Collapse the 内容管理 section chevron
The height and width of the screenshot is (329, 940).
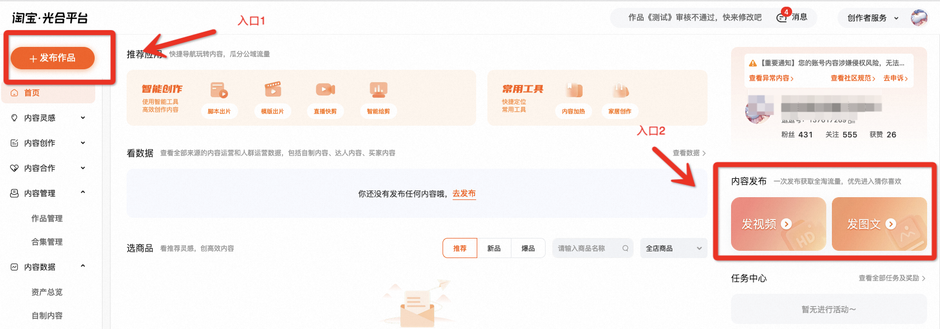pyautogui.click(x=83, y=193)
